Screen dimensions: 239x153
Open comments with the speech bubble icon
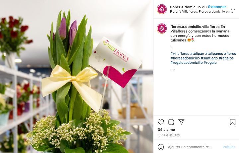point(171,122)
